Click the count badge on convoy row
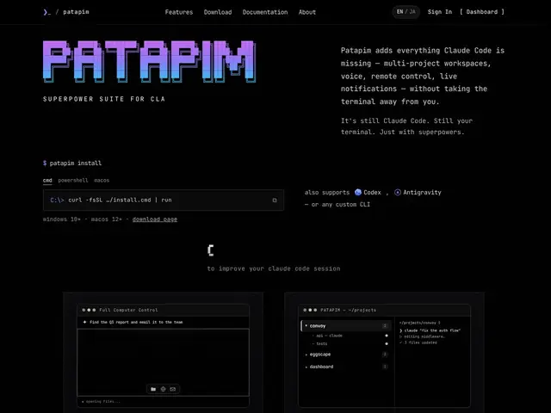Image resolution: width=551 pixels, height=413 pixels. point(385,326)
